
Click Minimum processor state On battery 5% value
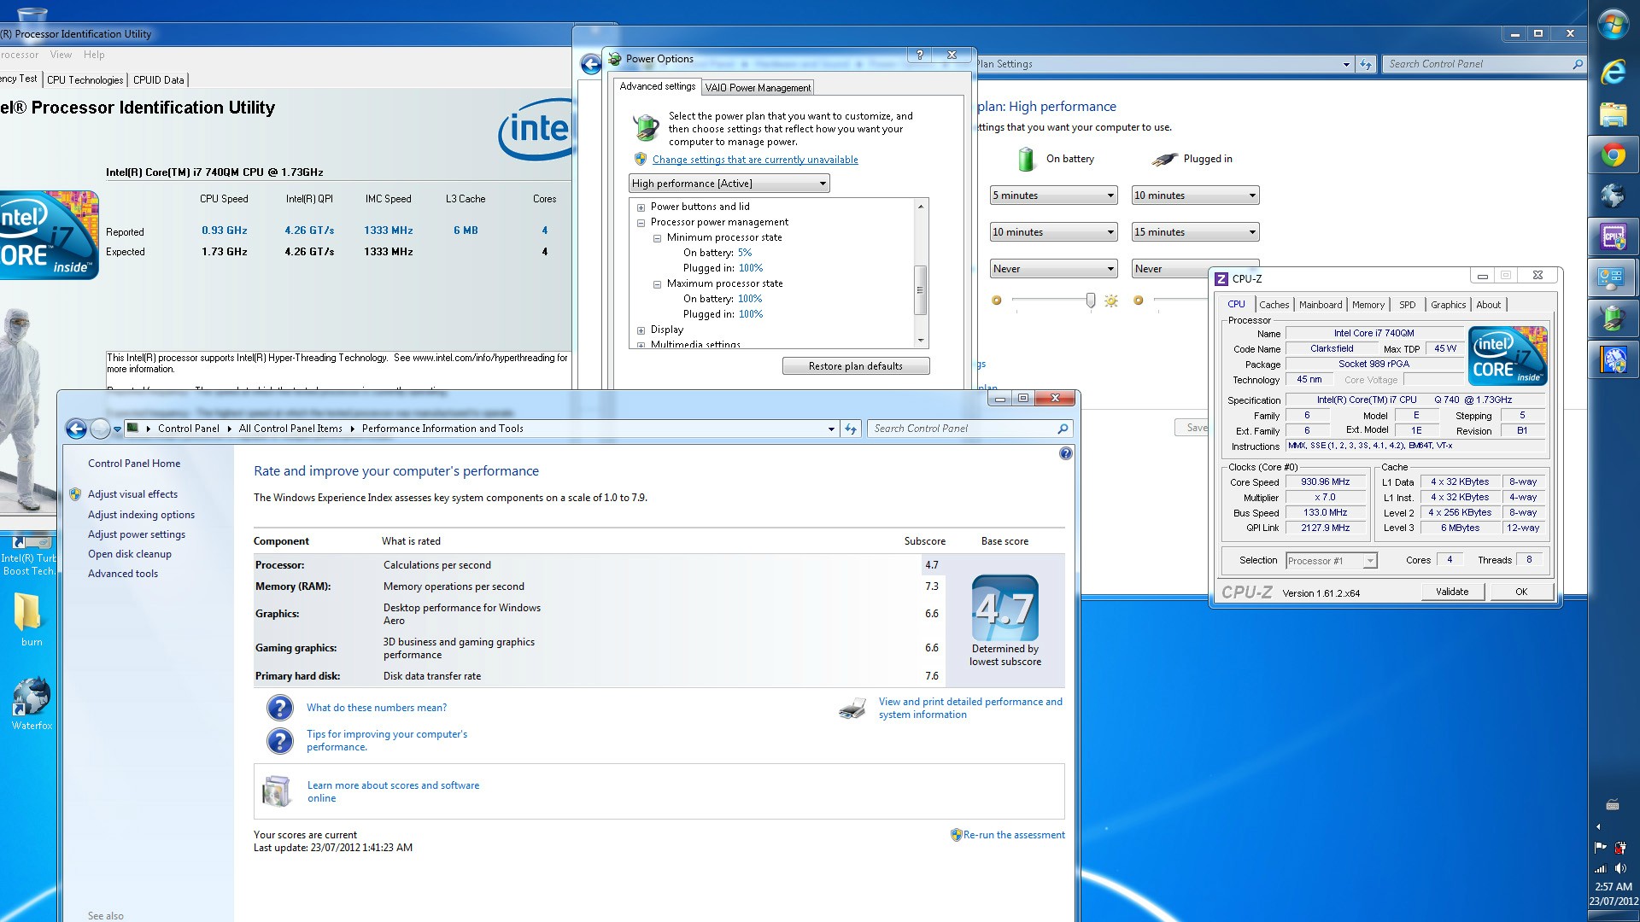(745, 254)
